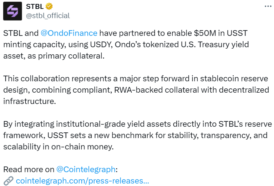
Task: Click the "Read more on" text
Action: (28, 169)
